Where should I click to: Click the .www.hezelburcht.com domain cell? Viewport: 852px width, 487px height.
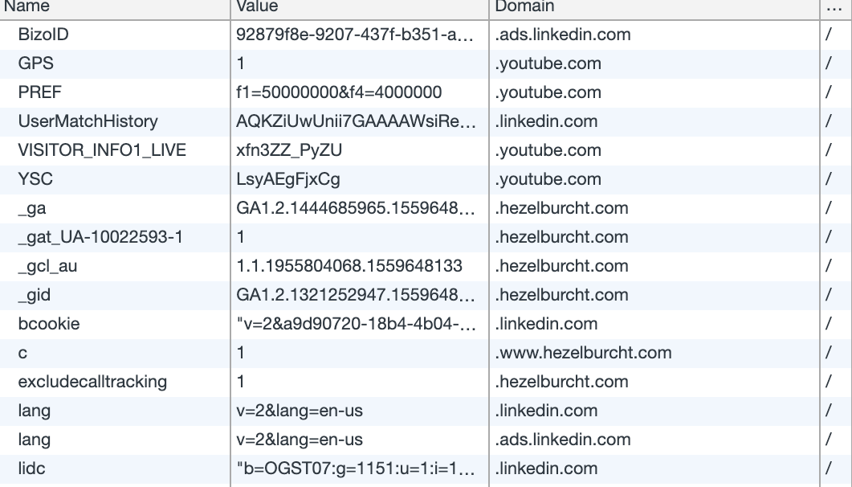point(654,353)
